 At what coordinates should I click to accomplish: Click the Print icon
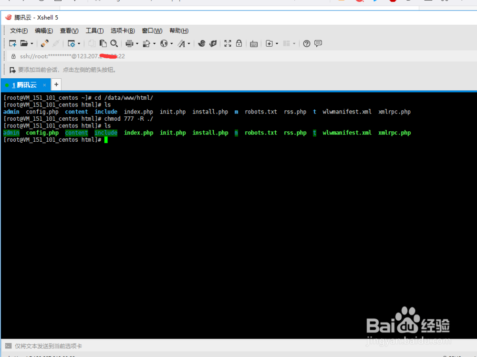(x=129, y=43)
